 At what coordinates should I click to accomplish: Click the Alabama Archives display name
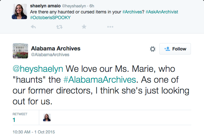55,48
